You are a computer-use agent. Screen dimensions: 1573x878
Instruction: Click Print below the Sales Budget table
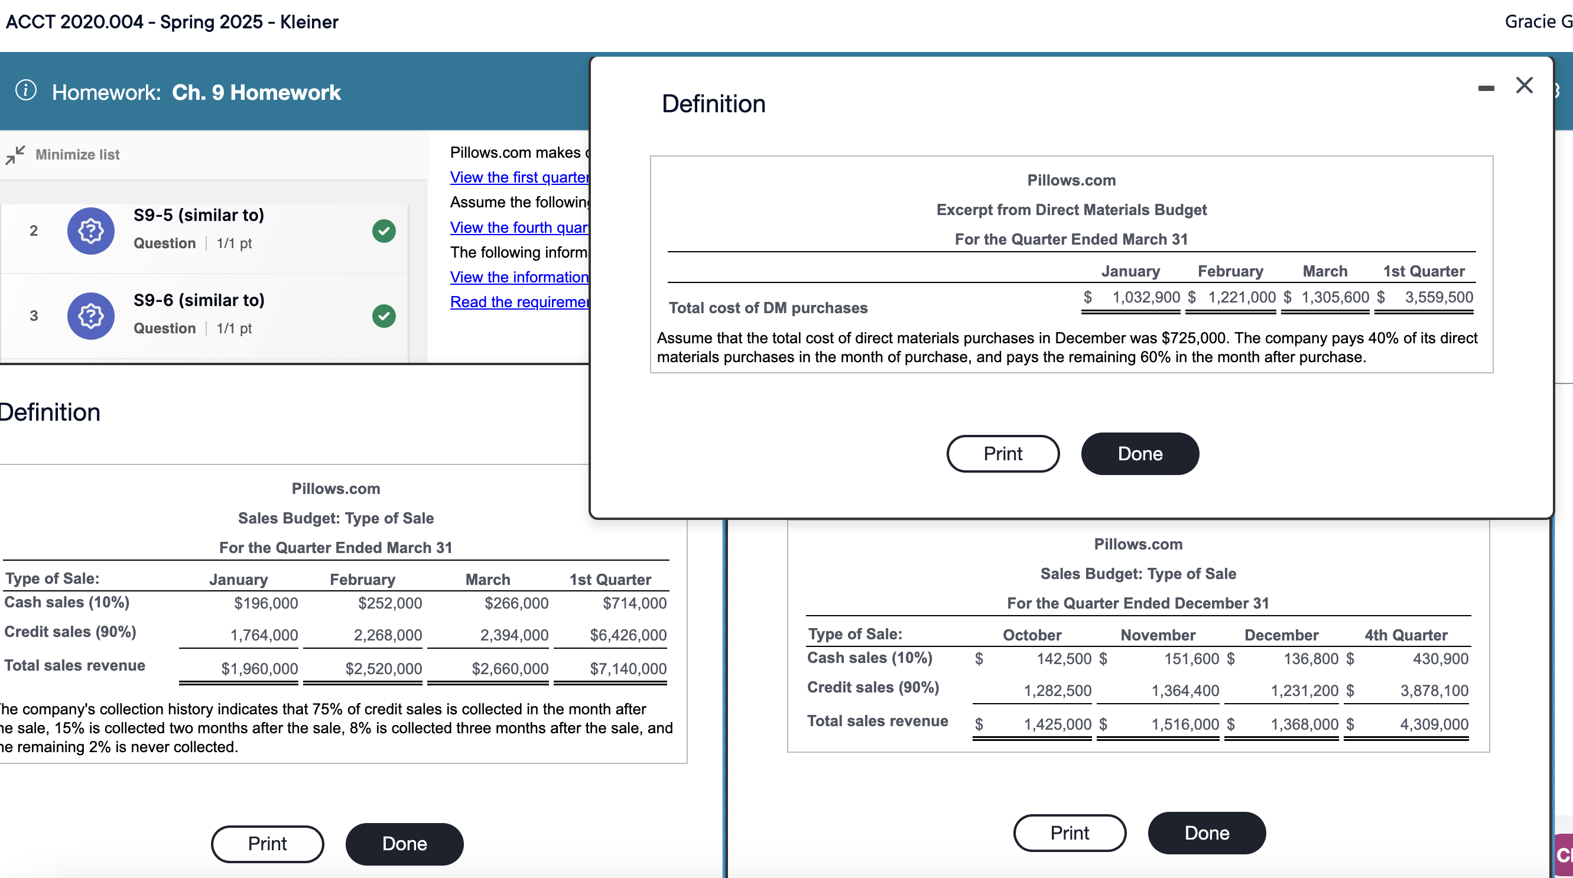267,843
